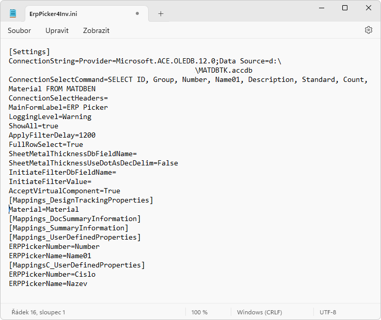
Task: Click on the LoggingLevel=Warning line
Action: [x=50, y=117]
